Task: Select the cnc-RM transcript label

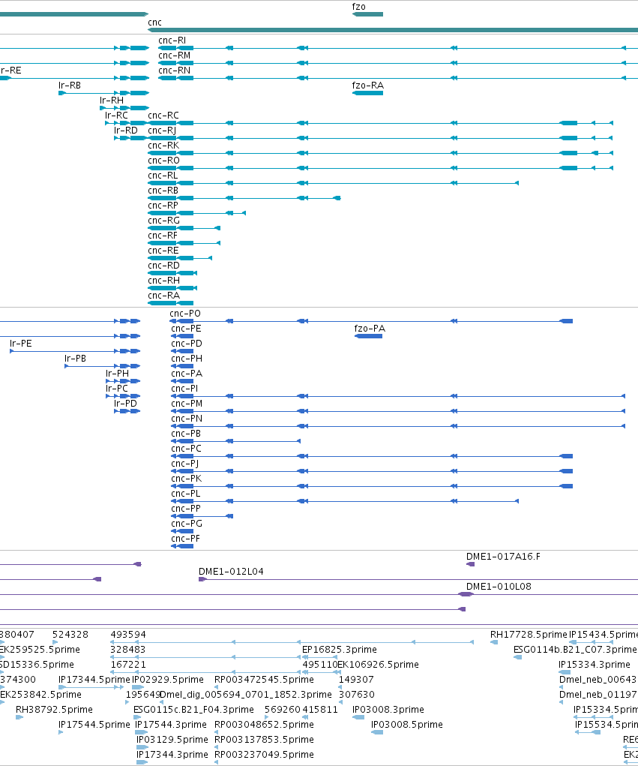Action: pyautogui.click(x=174, y=56)
